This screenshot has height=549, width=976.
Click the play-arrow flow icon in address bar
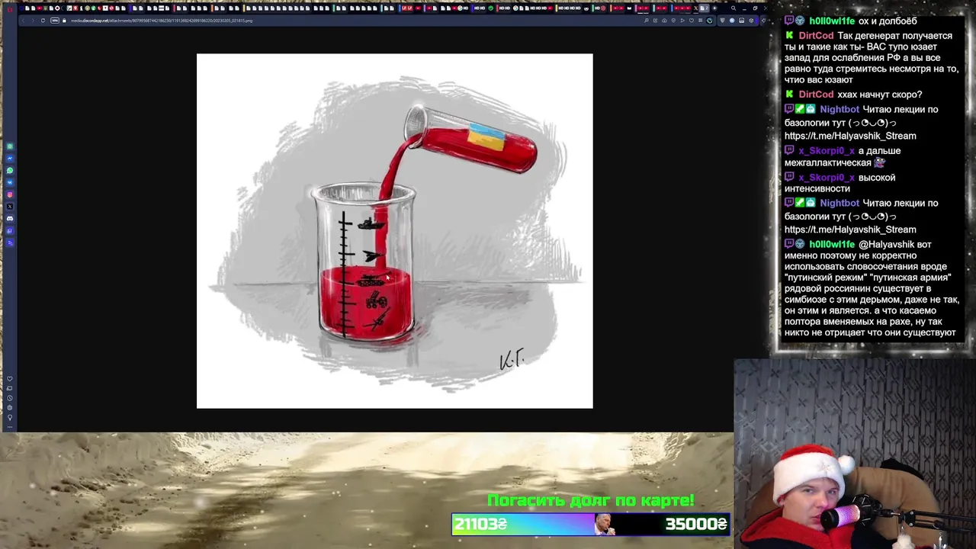pos(682,21)
